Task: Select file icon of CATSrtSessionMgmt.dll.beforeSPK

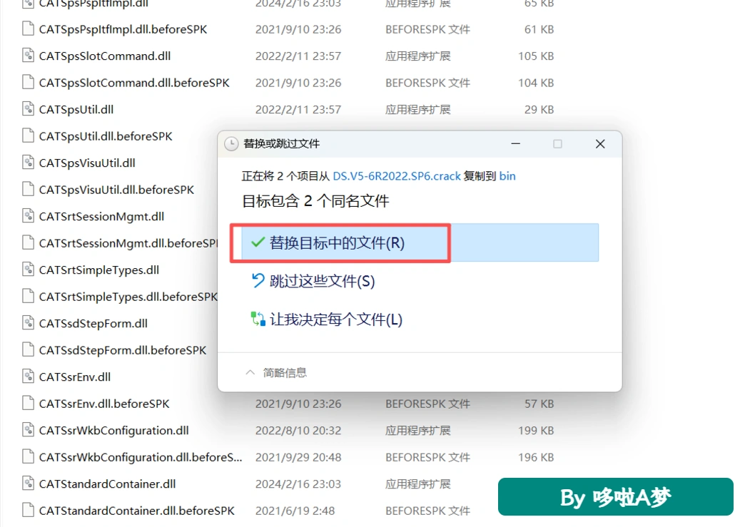Action: click(x=29, y=242)
